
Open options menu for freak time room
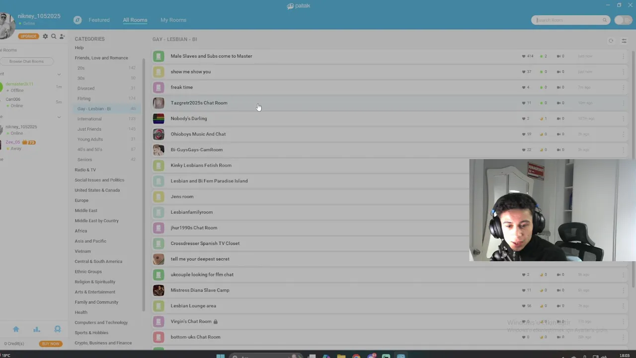click(x=623, y=88)
